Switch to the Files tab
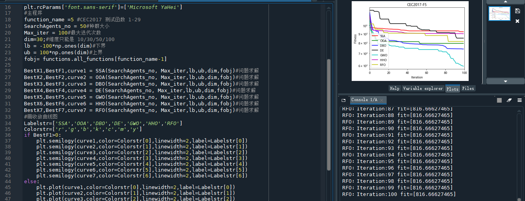The width and height of the screenshot is (525, 201). pyautogui.click(x=468, y=88)
